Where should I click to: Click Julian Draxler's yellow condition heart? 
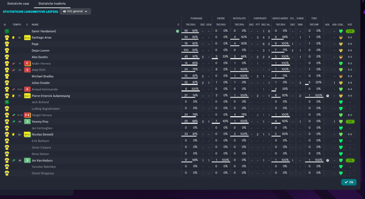point(341,83)
